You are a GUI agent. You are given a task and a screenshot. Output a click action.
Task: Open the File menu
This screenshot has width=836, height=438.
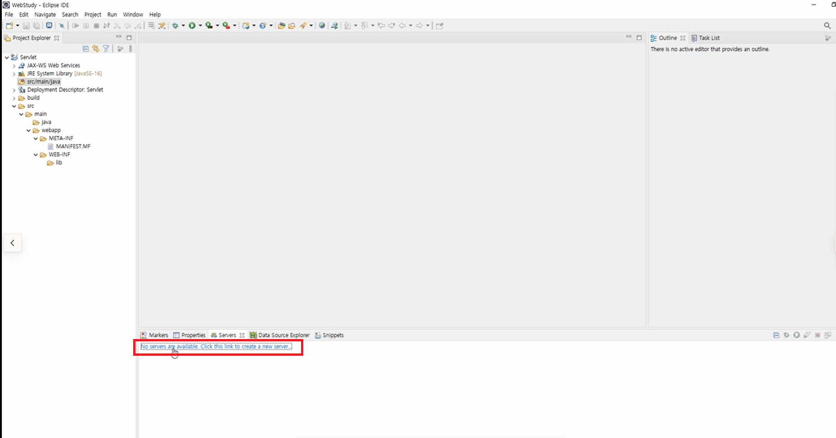point(9,14)
